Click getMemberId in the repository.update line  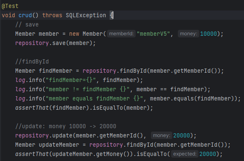pos(118,135)
